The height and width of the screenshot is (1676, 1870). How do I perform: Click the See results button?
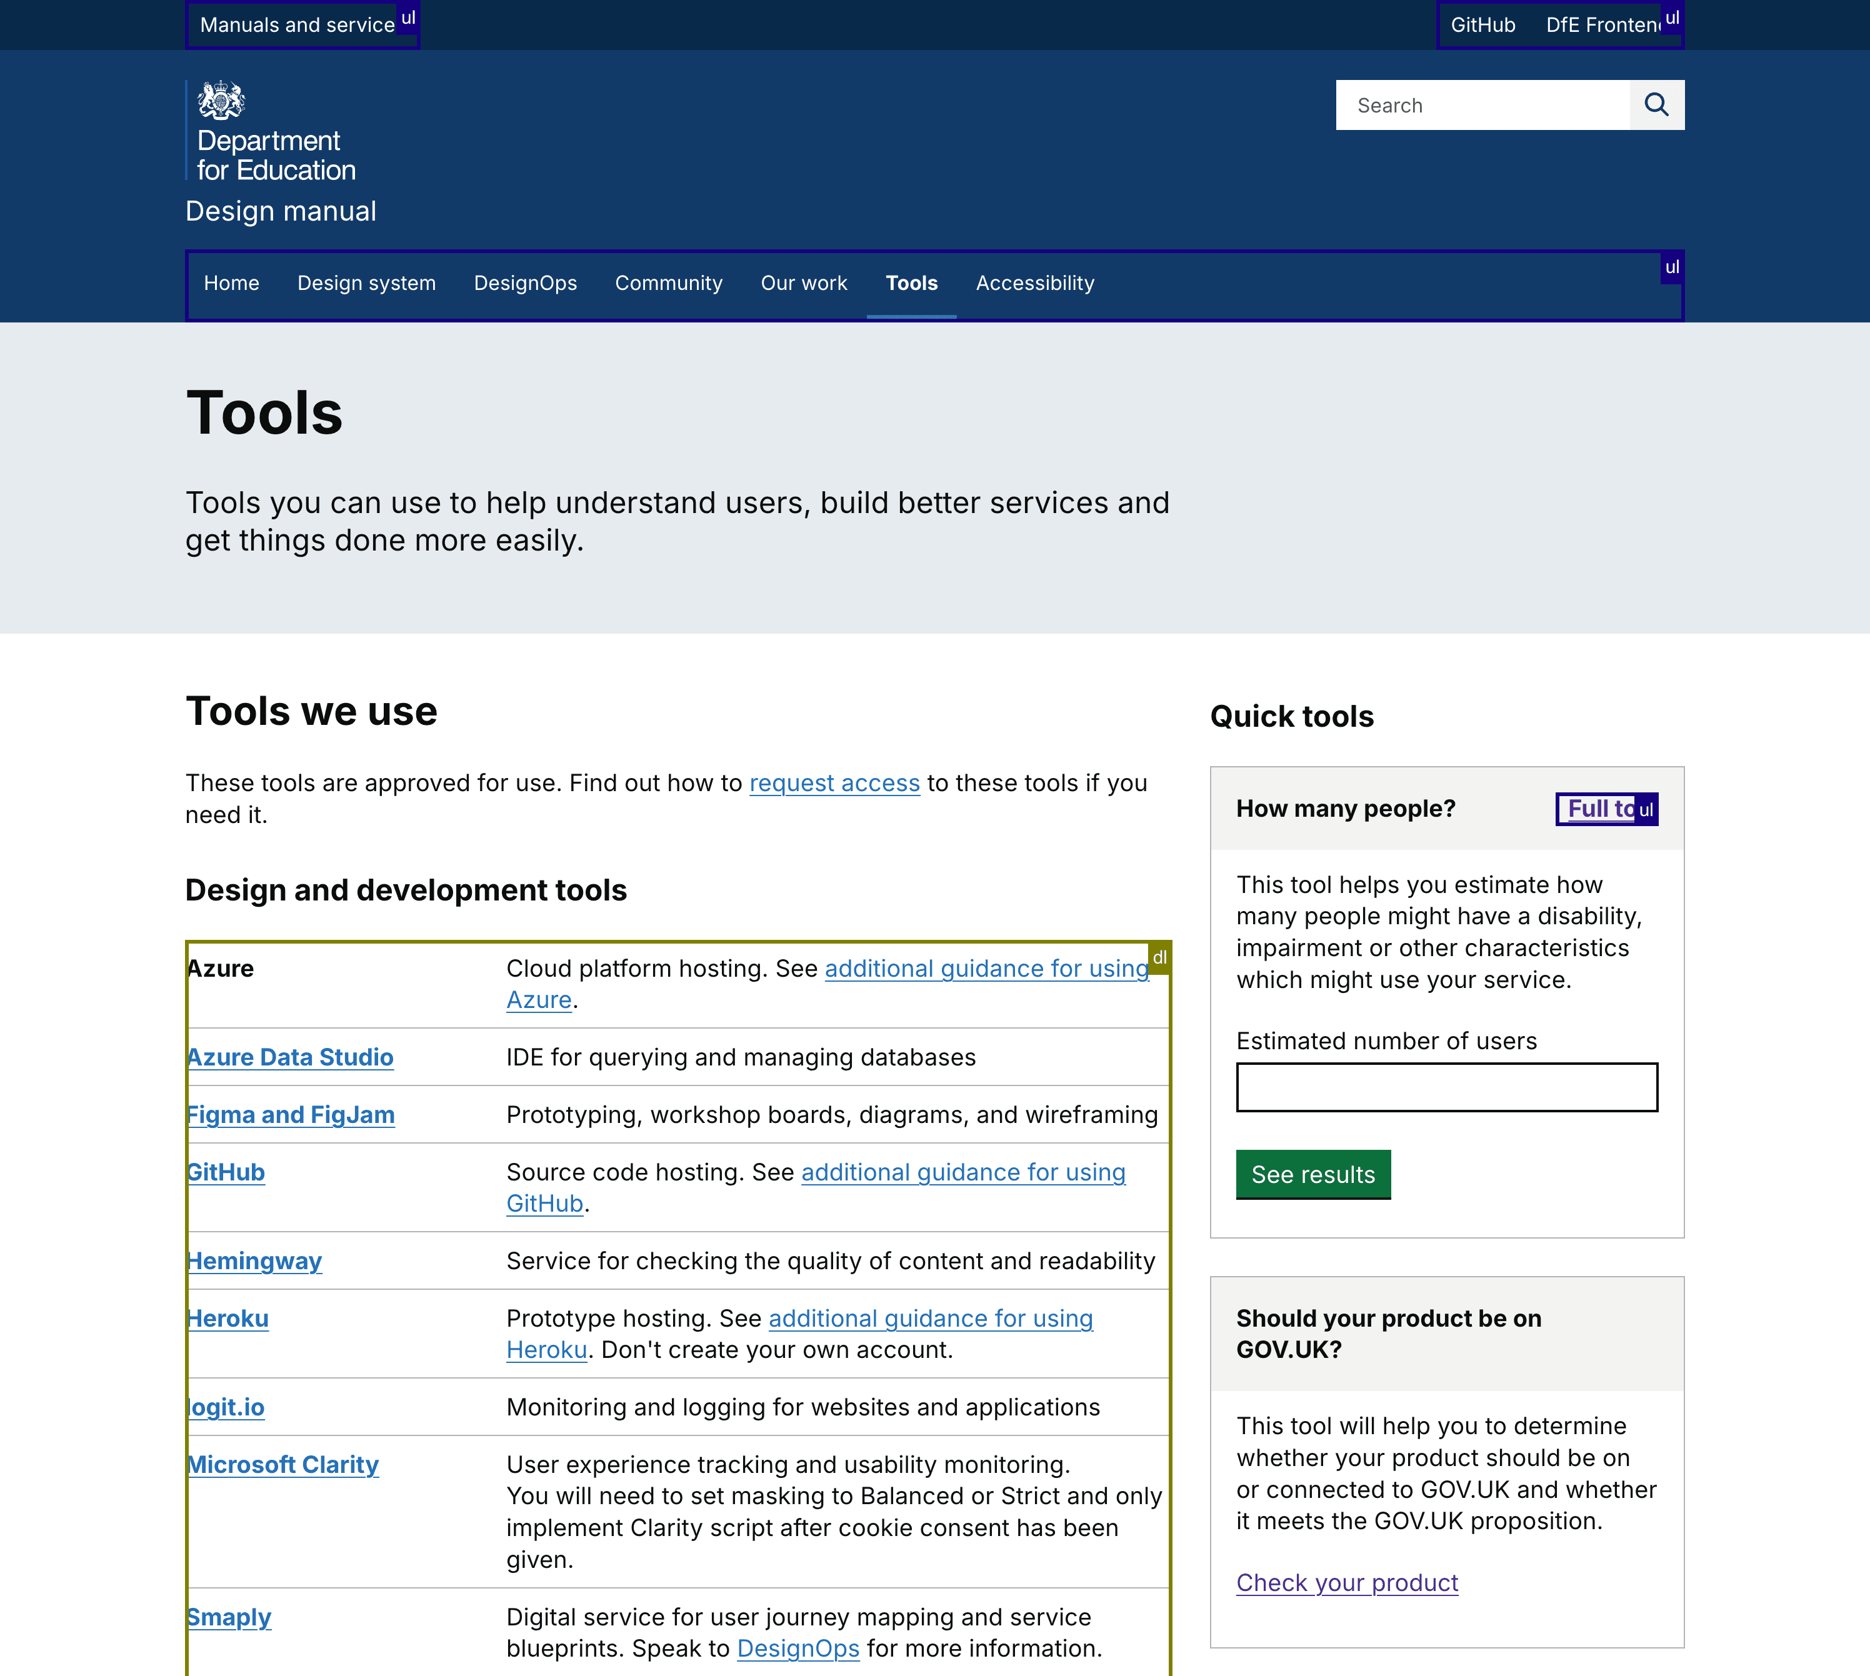tap(1312, 1174)
